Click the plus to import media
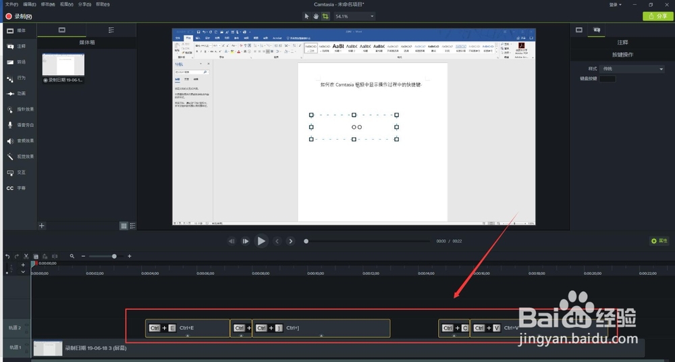Image resolution: width=675 pixels, height=362 pixels. 42,226
